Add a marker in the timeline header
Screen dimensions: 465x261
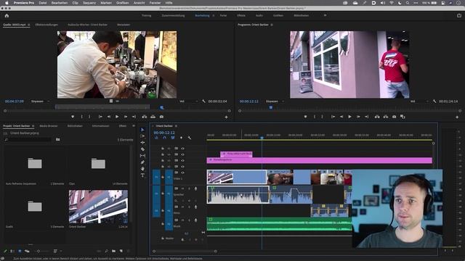point(181,138)
